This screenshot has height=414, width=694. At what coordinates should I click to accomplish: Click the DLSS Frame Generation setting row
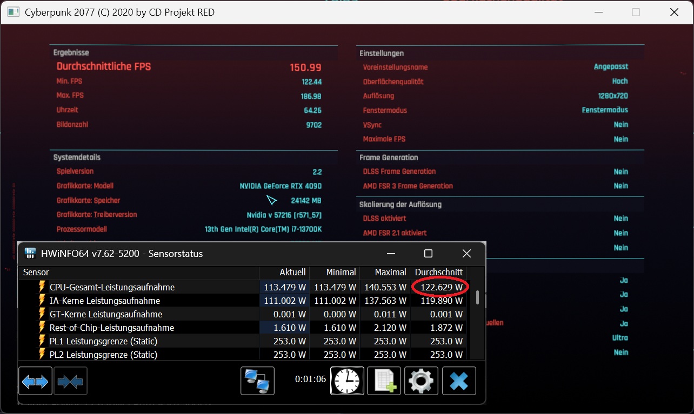coord(496,171)
